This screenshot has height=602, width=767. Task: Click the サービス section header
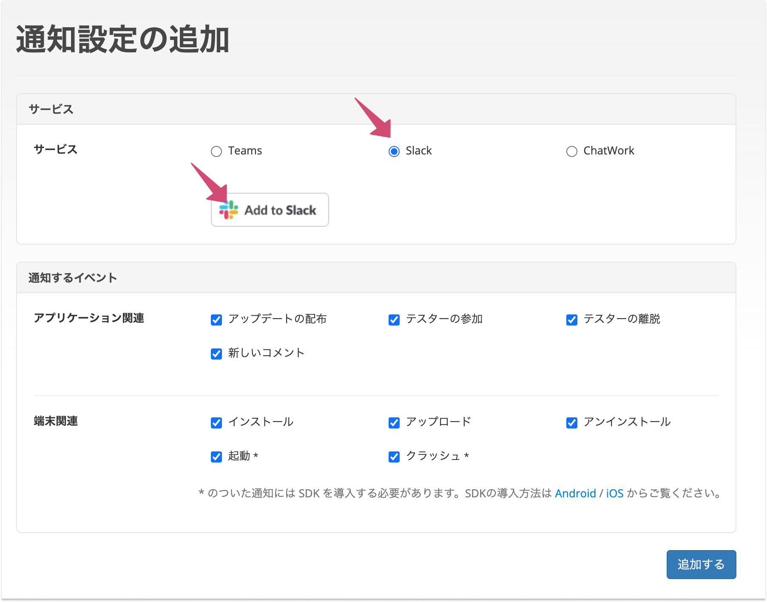point(51,109)
